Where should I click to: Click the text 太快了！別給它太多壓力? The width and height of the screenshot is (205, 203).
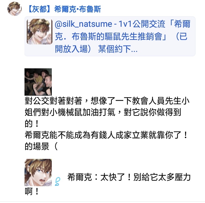click(x=145, y=177)
